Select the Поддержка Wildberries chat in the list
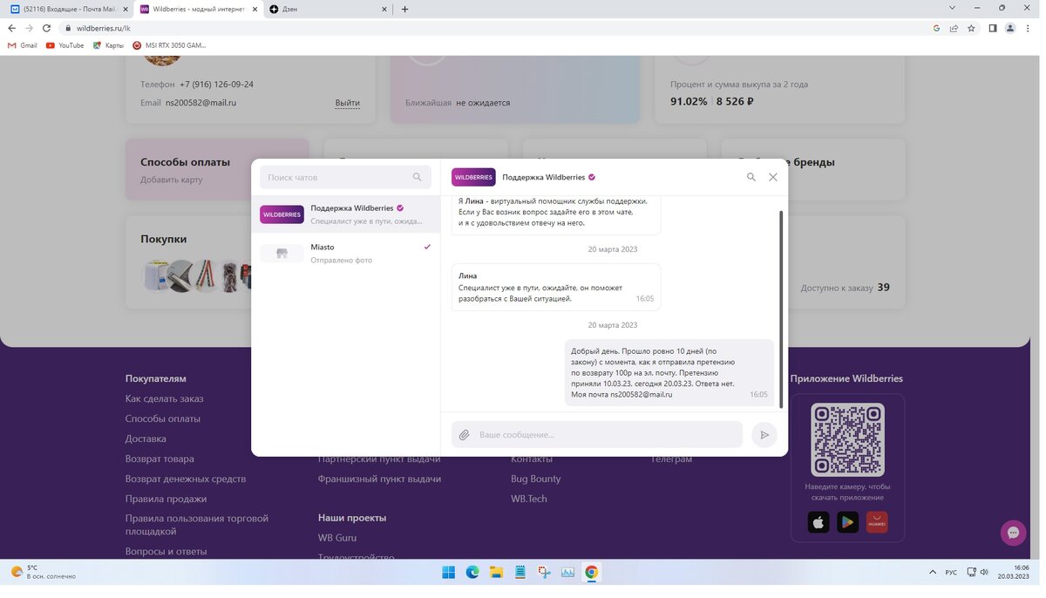The width and height of the screenshot is (1046, 598). click(346, 214)
